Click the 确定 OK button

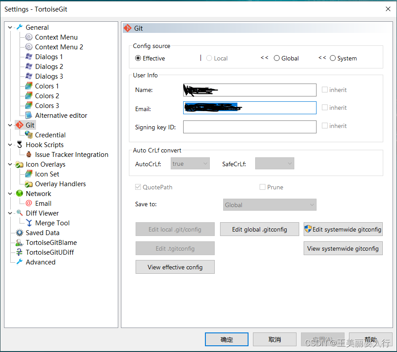[227, 340]
